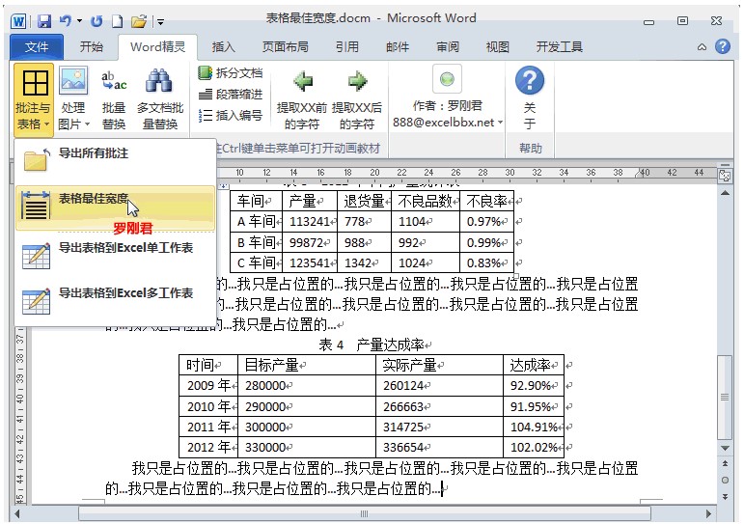Click the 关于 help icon

pyautogui.click(x=529, y=82)
